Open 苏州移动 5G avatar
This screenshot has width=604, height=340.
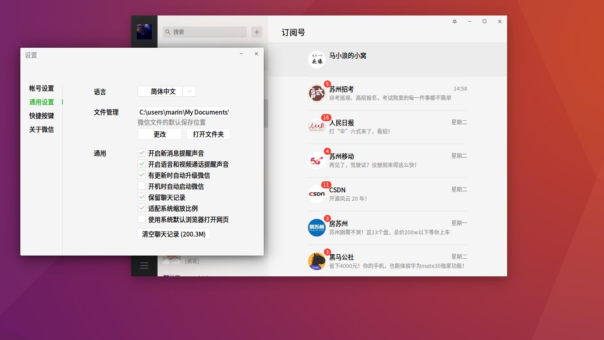[x=317, y=160]
